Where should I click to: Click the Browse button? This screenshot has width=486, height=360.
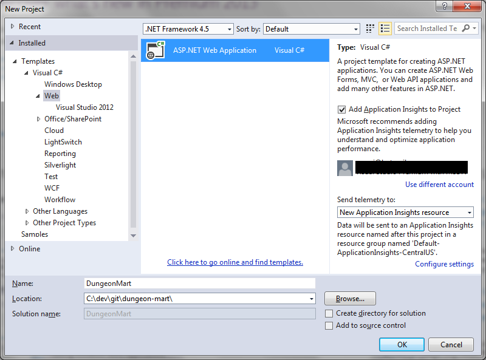point(350,299)
